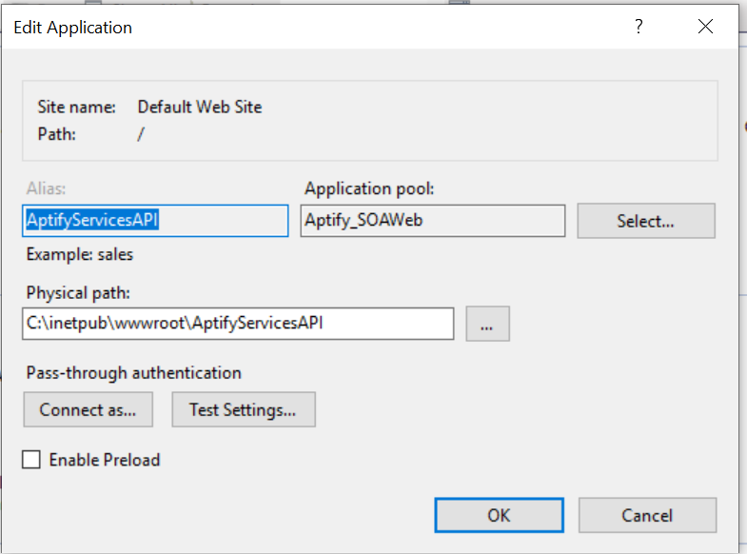This screenshot has width=747, height=554.
Task: Open application pool Select... dialog
Action: [645, 221]
